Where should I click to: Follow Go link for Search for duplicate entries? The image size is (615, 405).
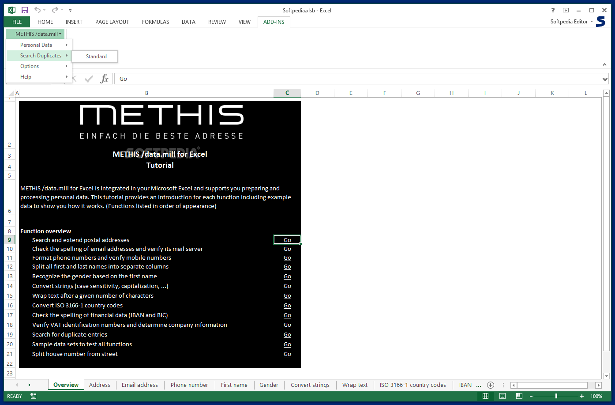287,335
